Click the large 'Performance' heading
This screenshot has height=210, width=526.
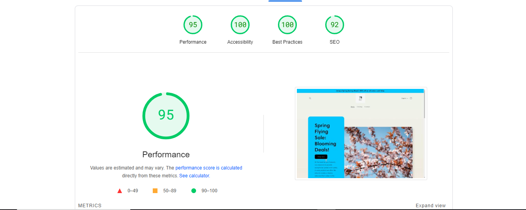pyautogui.click(x=166, y=155)
